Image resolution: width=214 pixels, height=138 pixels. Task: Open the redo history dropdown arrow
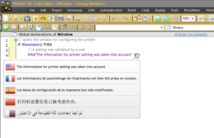[130, 19]
